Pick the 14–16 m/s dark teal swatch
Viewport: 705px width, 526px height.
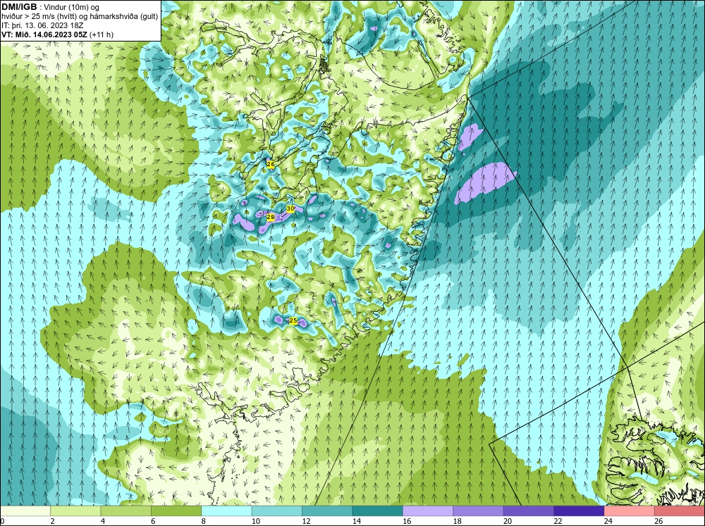tap(378, 511)
